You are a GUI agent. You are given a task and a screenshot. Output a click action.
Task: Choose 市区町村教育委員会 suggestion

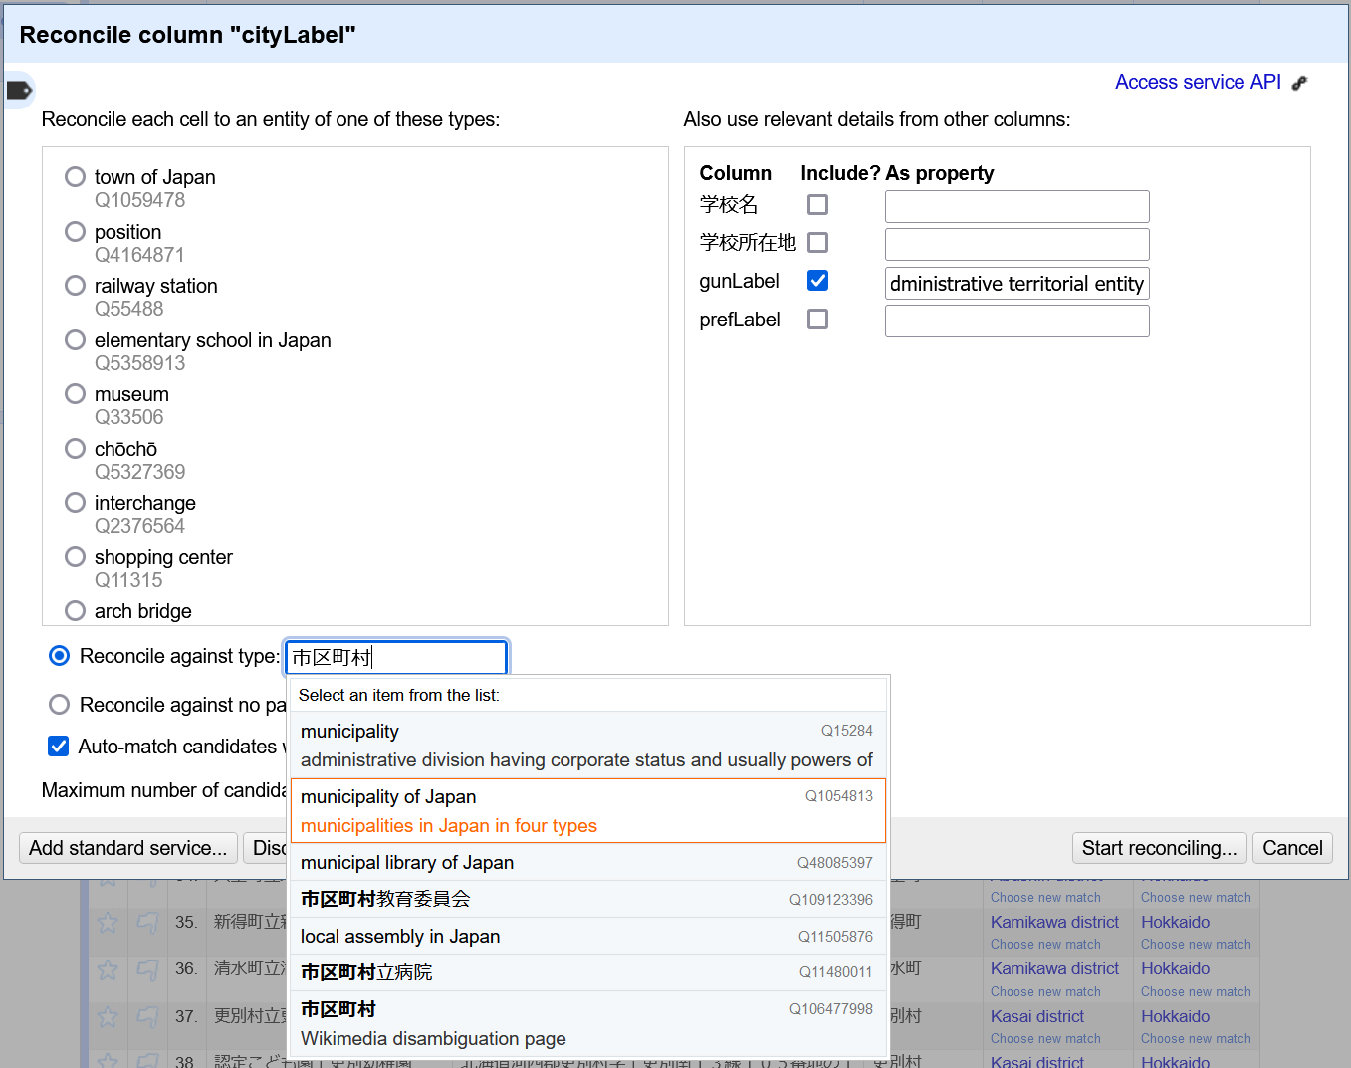coord(587,899)
